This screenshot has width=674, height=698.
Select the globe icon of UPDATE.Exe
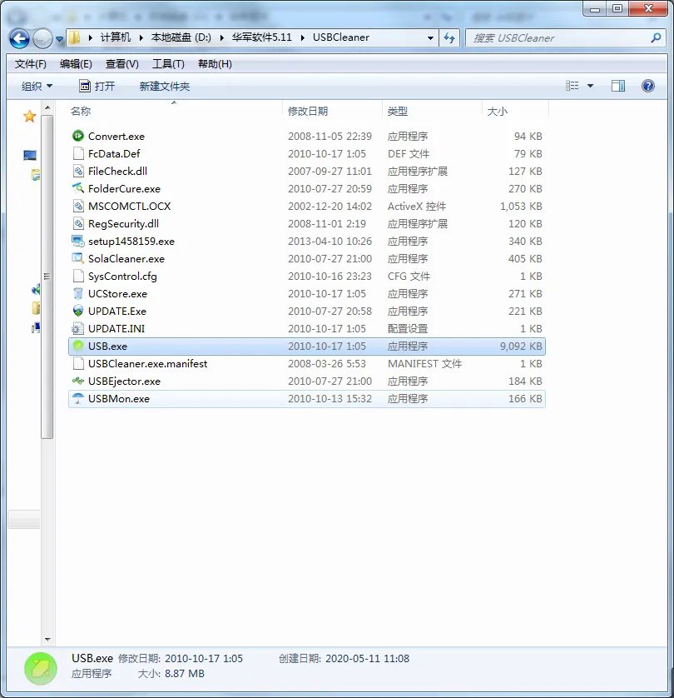(x=79, y=311)
